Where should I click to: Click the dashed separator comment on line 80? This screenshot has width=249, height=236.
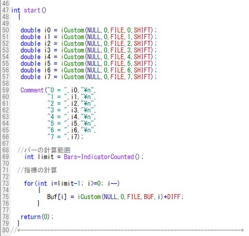[127, 230]
